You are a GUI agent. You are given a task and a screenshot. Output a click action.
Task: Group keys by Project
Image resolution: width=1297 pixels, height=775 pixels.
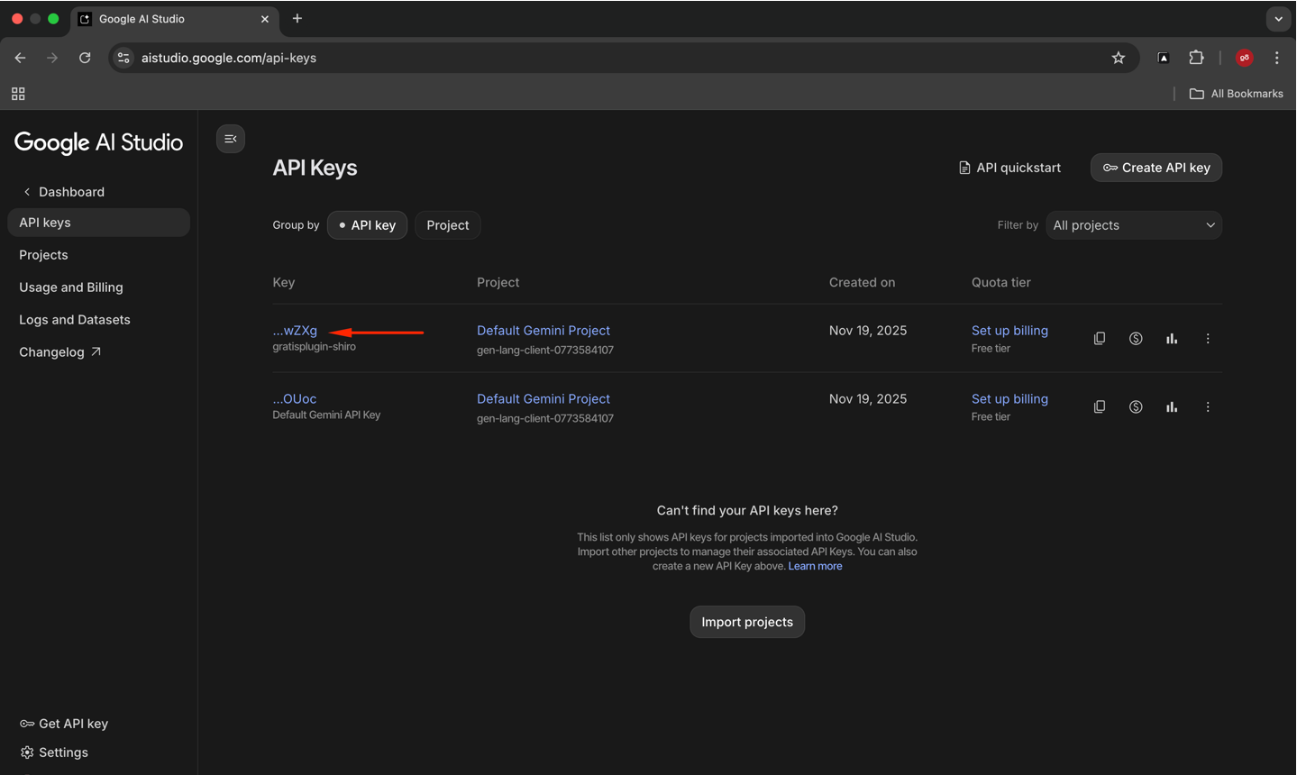[447, 225]
